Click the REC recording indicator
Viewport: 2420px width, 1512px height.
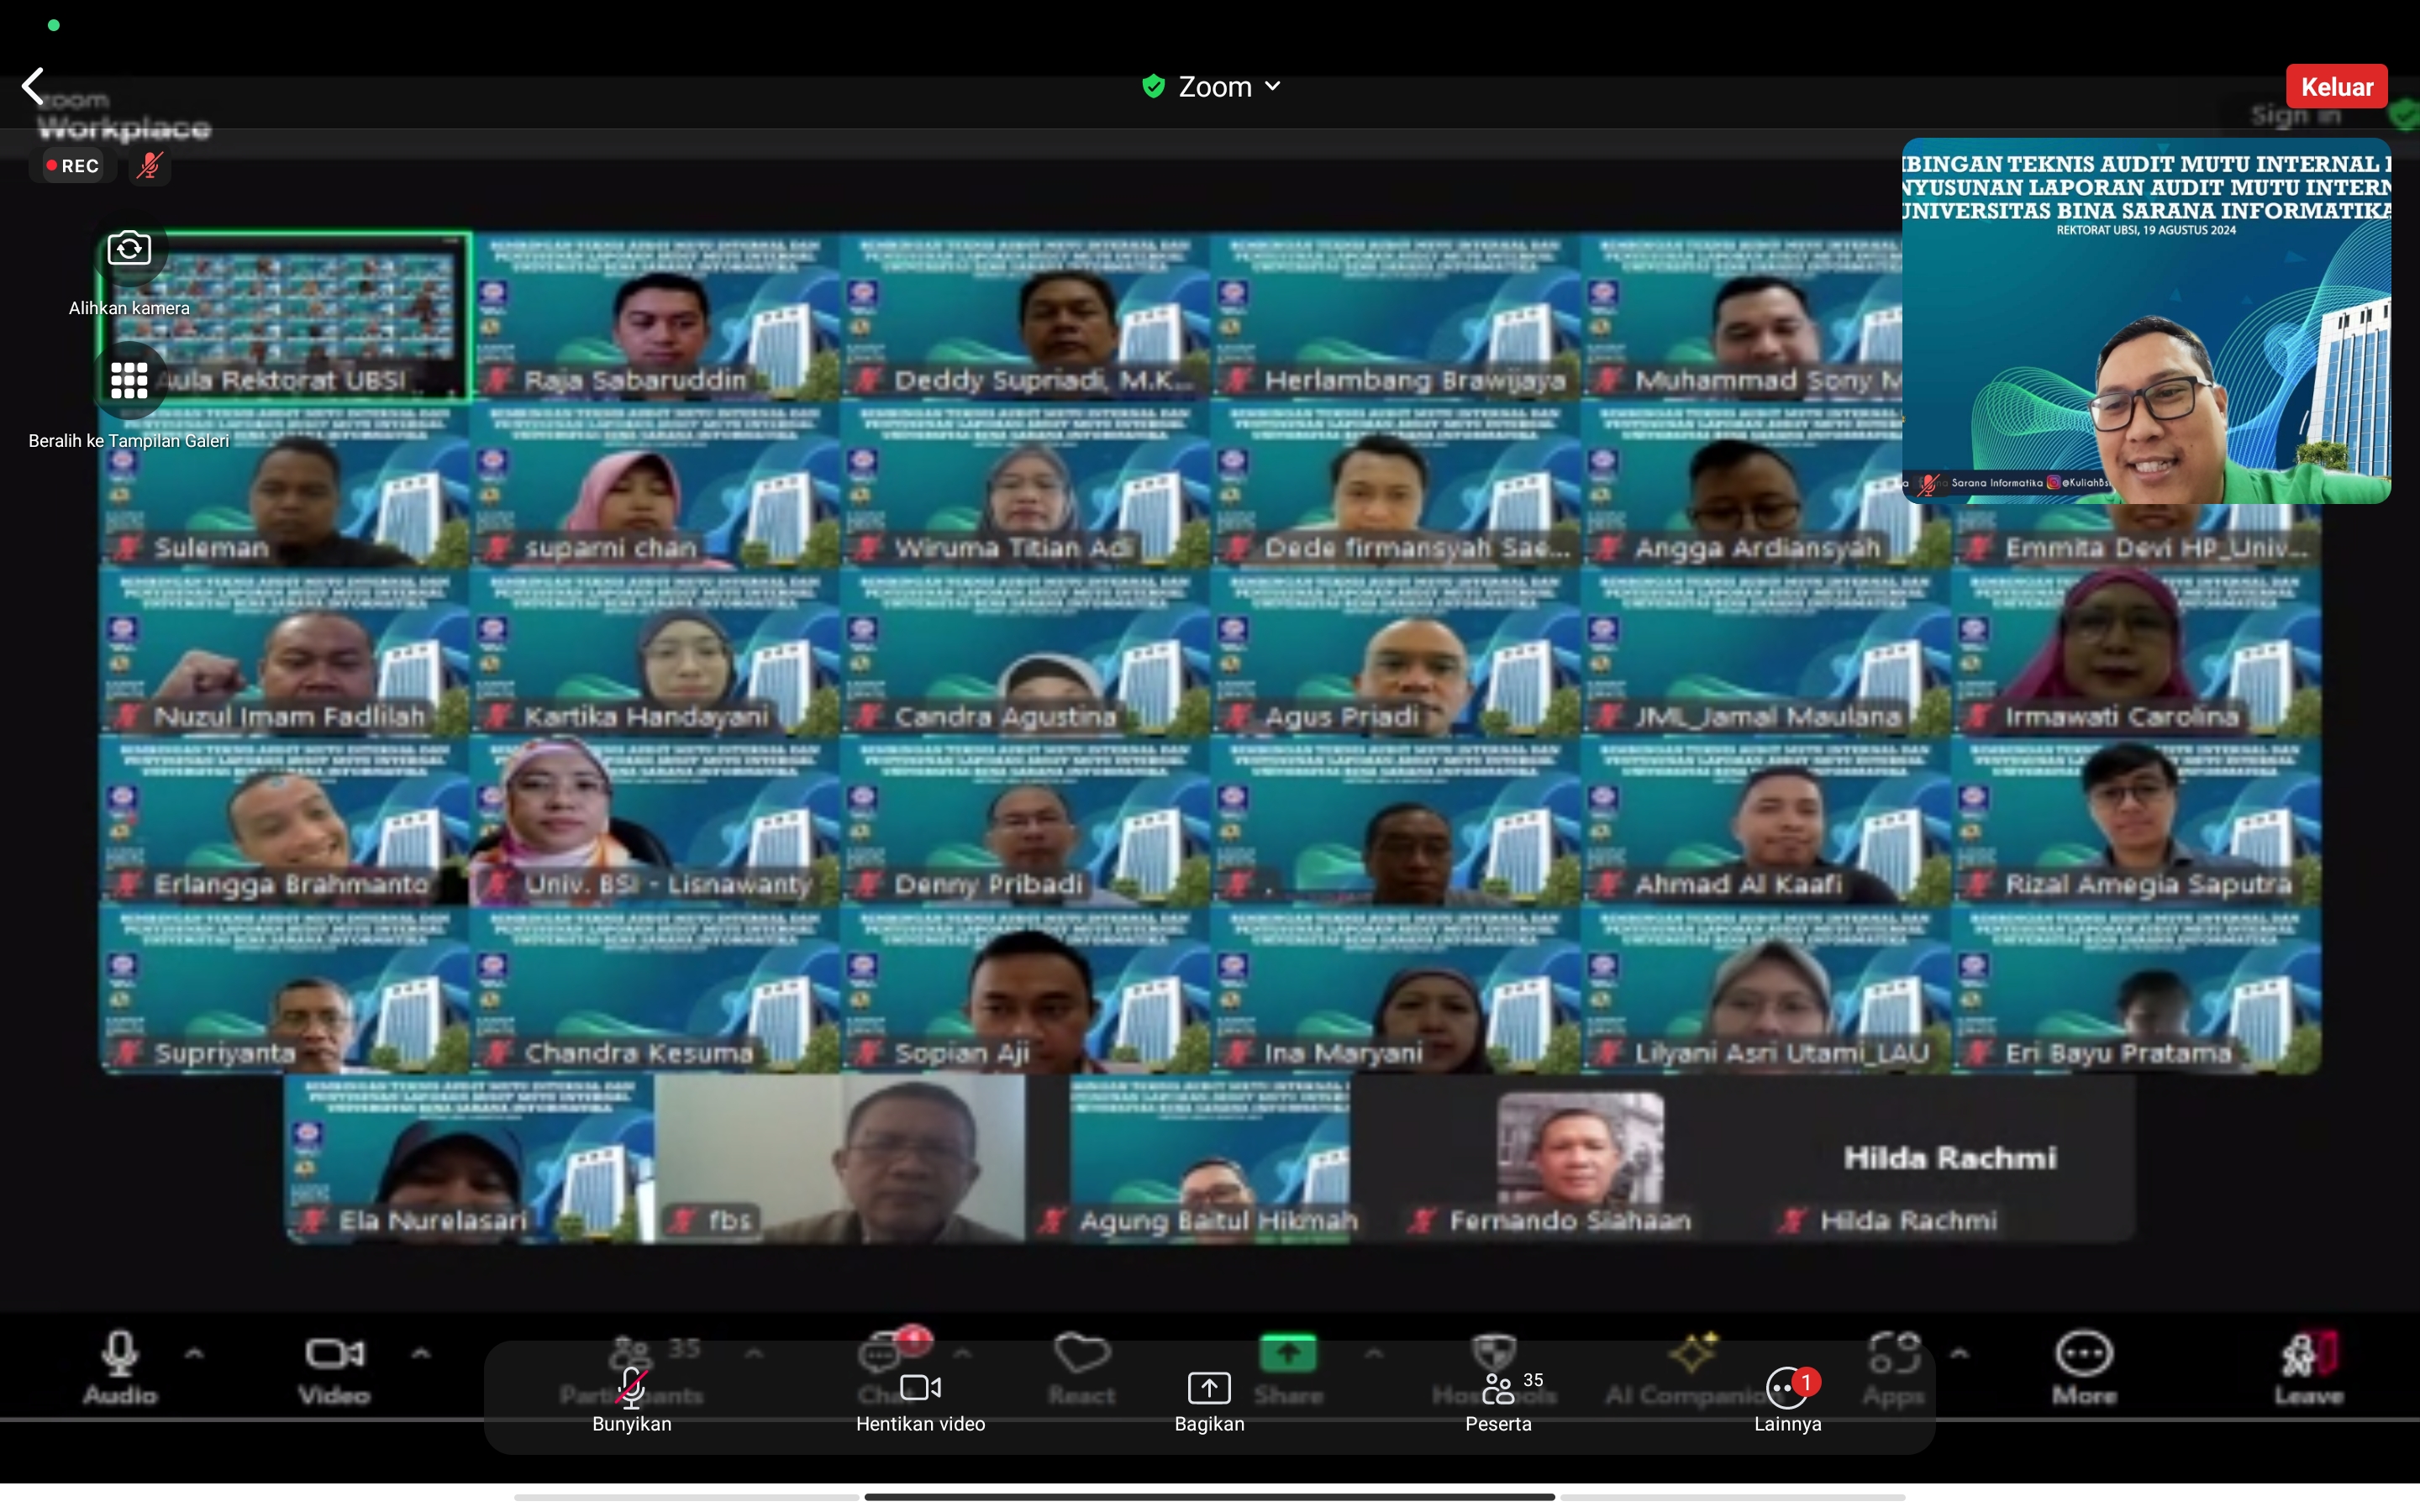73,165
